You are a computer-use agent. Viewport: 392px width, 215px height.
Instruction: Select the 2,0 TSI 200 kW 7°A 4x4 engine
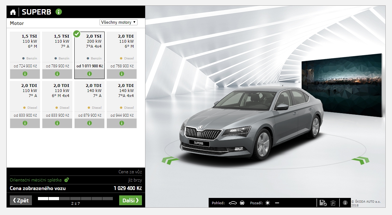(89, 50)
